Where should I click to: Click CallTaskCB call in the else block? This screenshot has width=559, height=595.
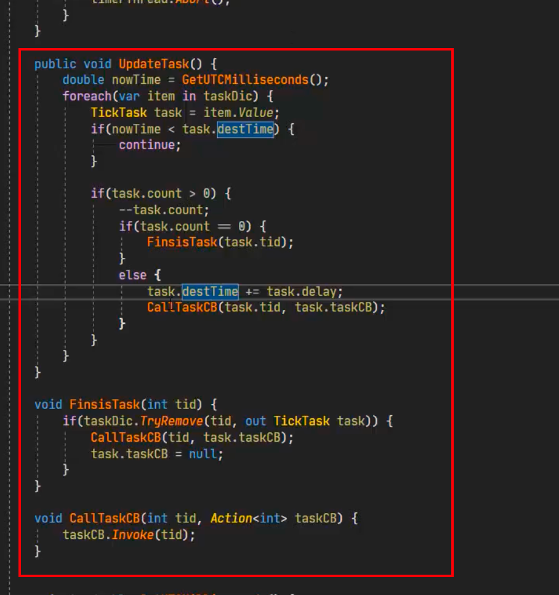pos(182,307)
